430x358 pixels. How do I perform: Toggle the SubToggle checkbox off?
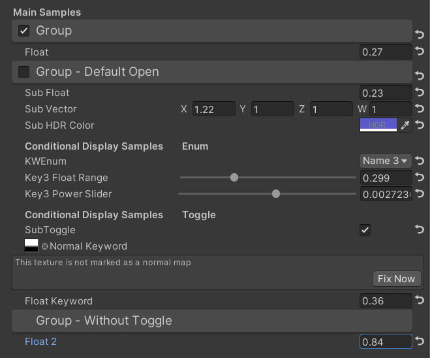(365, 229)
